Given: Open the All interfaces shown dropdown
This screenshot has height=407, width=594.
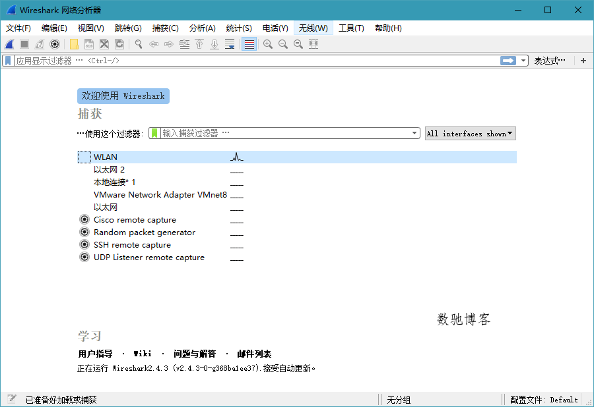Looking at the screenshot, I should coord(470,134).
